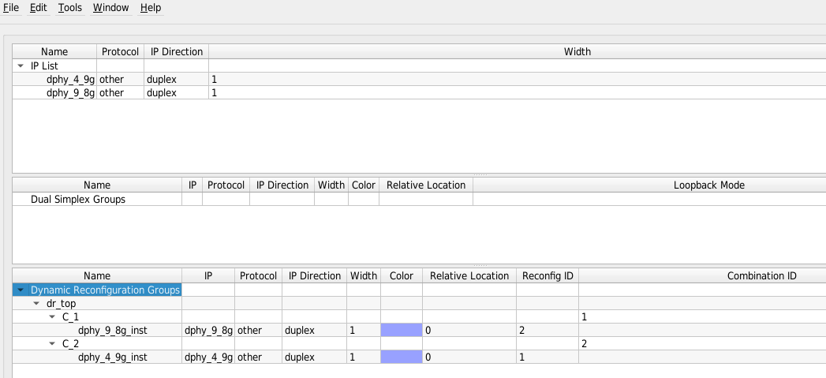
Task: Select dphy_4_9g in the IP List
Action: [70, 80]
